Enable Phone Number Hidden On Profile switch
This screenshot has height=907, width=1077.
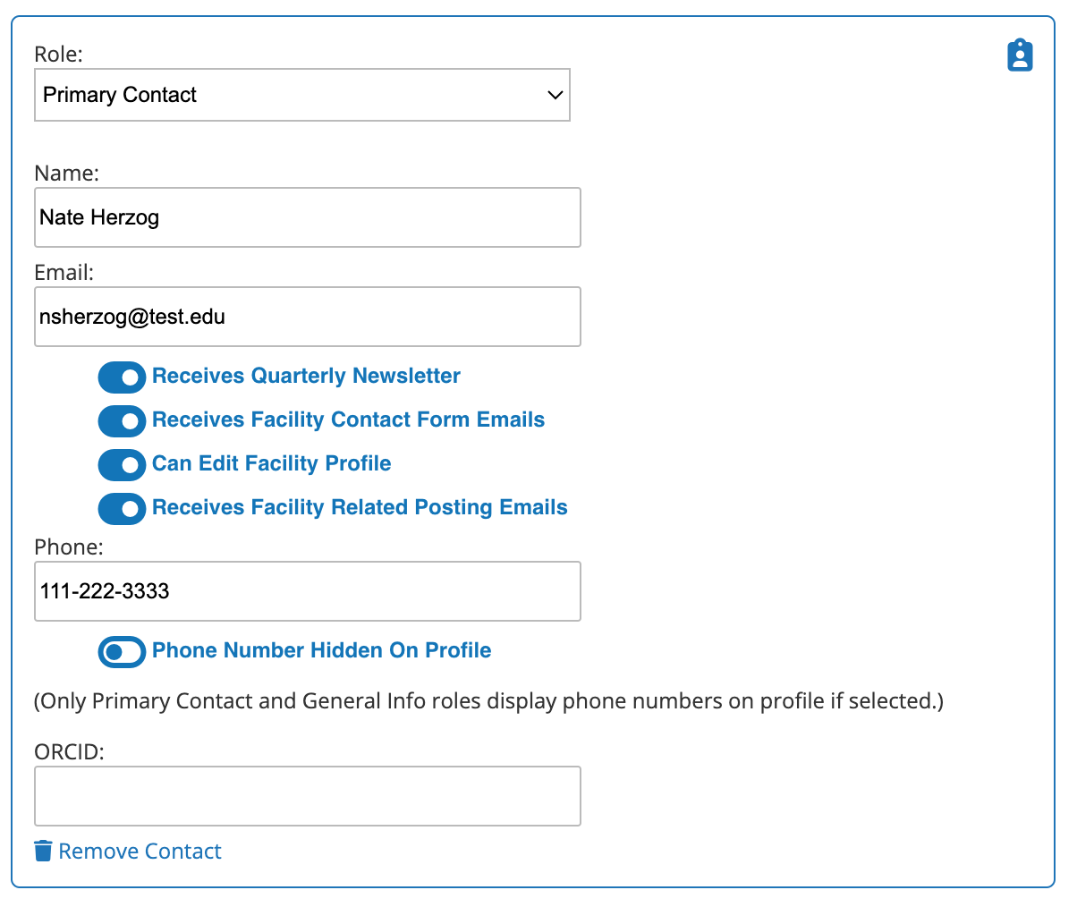coord(122,652)
